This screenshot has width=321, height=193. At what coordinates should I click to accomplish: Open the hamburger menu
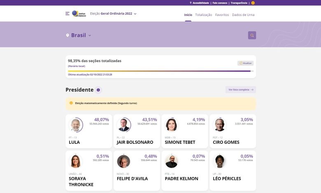click(x=67, y=14)
